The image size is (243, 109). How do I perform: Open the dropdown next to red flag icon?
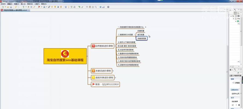(x=42, y=7)
